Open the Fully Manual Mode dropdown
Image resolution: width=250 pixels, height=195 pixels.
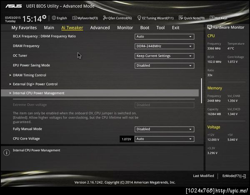[165, 129]
